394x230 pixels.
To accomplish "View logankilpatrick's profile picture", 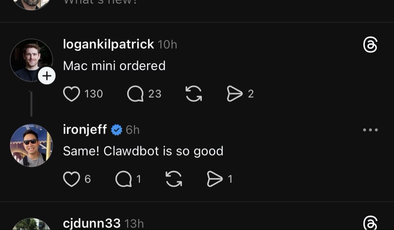I will pyautogui.click(x=30, y=59).
